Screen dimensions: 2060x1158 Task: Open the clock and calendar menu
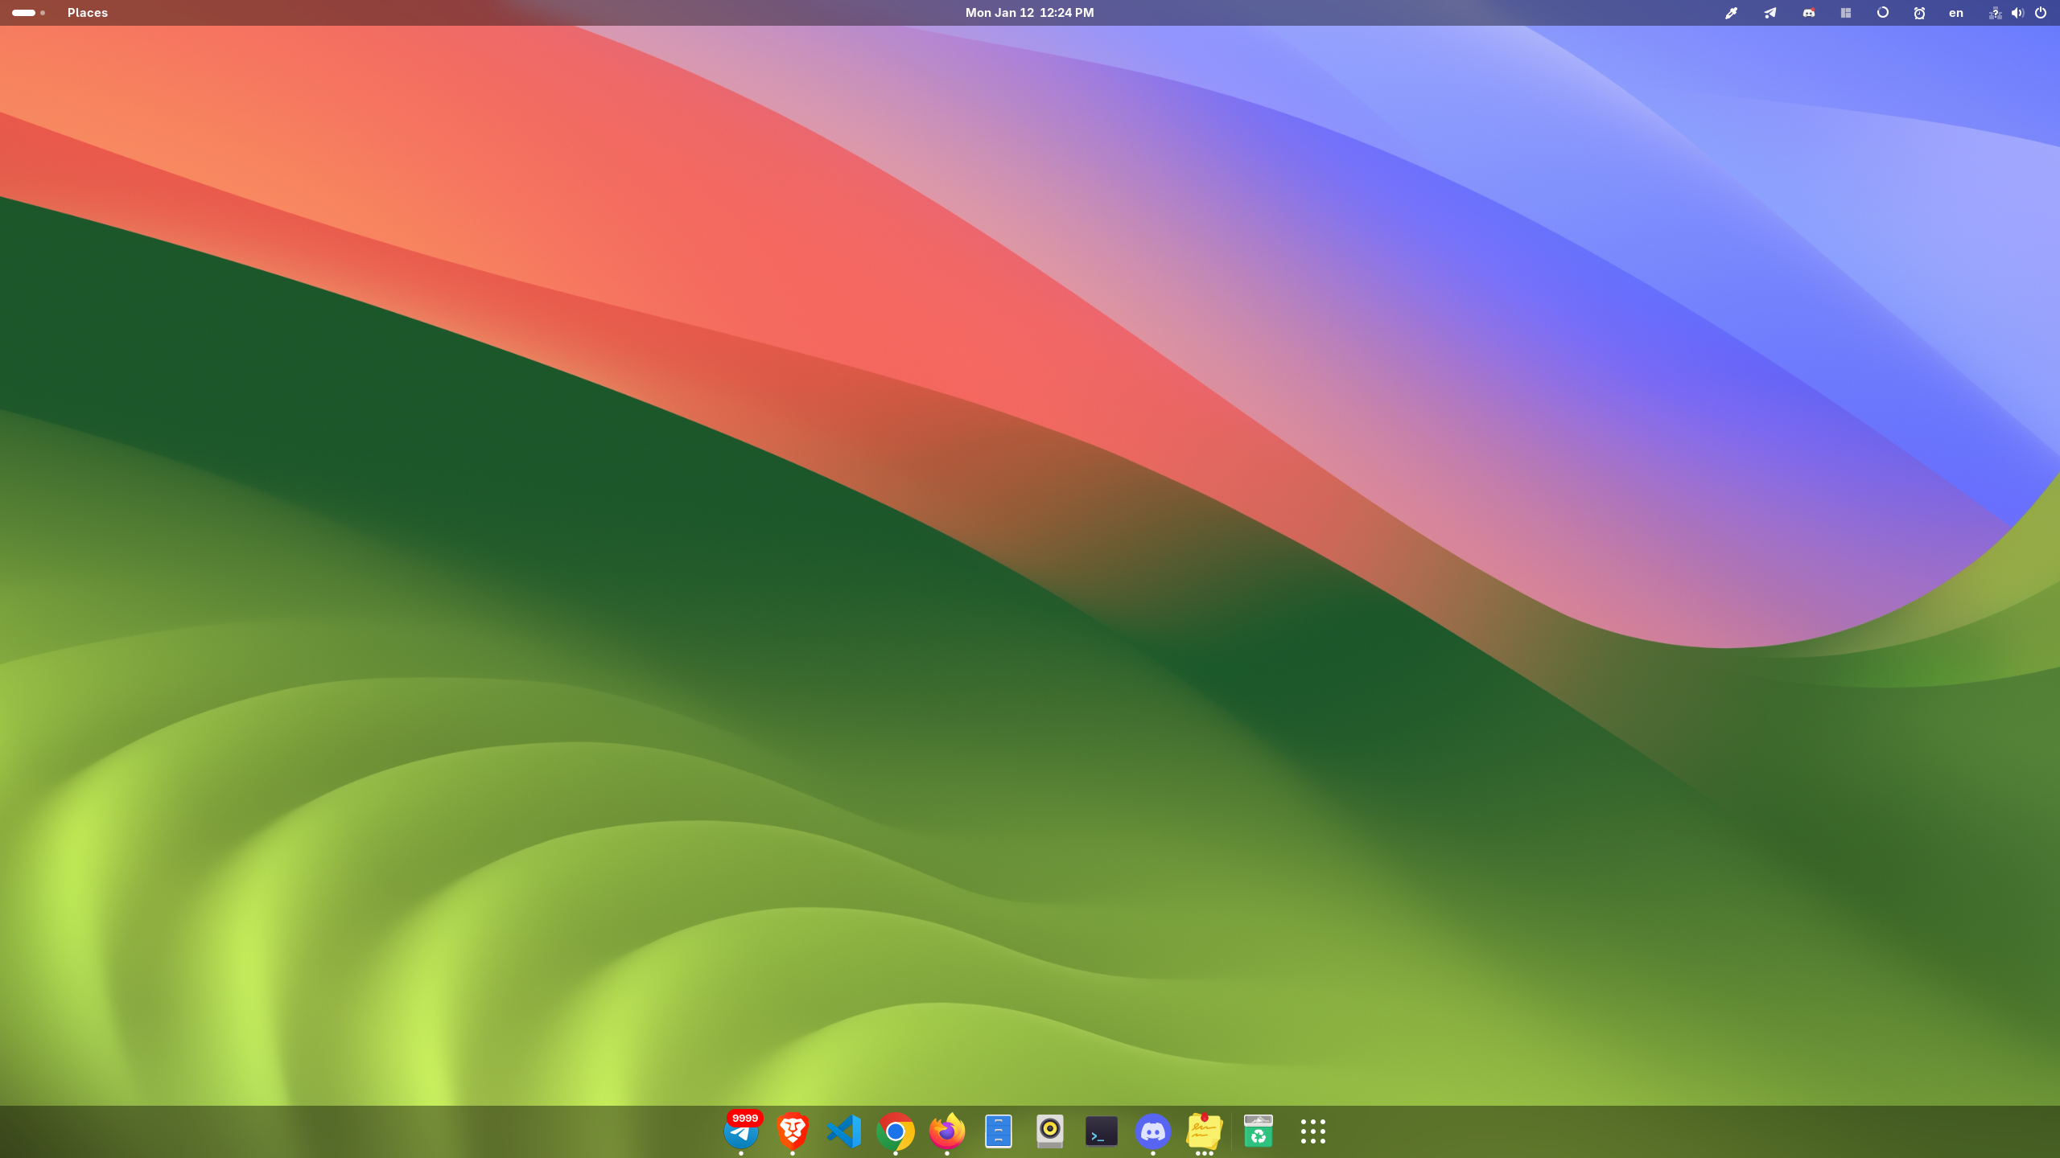click(x=1029, y=13)
